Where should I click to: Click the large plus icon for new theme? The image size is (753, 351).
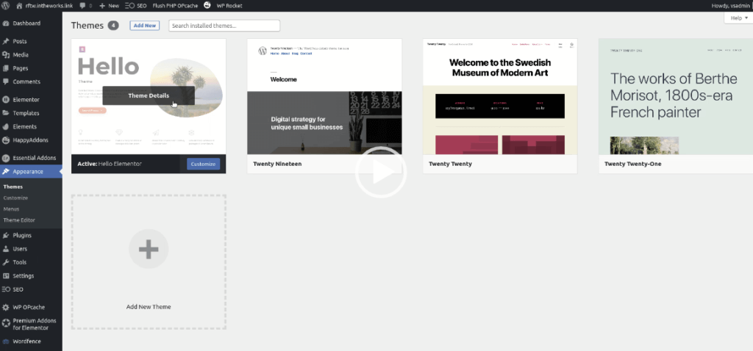pos(149,249)
